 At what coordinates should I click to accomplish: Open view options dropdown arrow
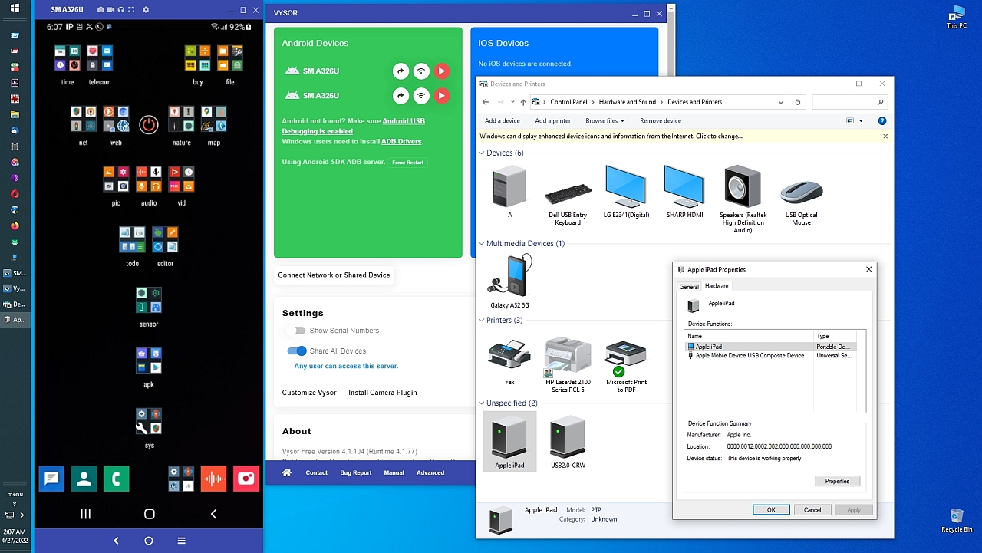coord(861,120)
